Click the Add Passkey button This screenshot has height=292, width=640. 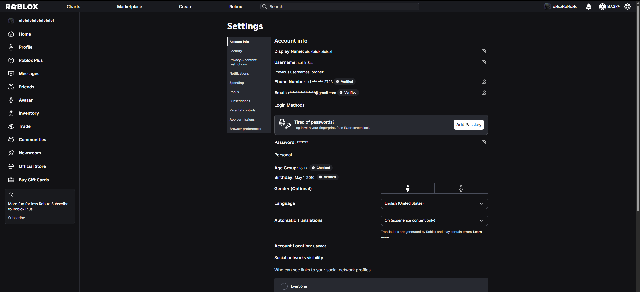point(469,125)
